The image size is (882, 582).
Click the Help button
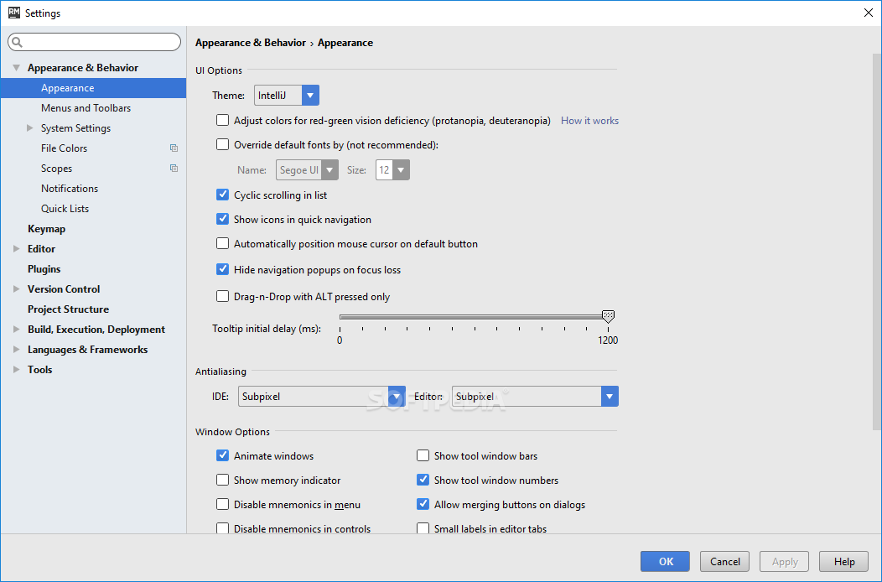(x=843, y=561)
